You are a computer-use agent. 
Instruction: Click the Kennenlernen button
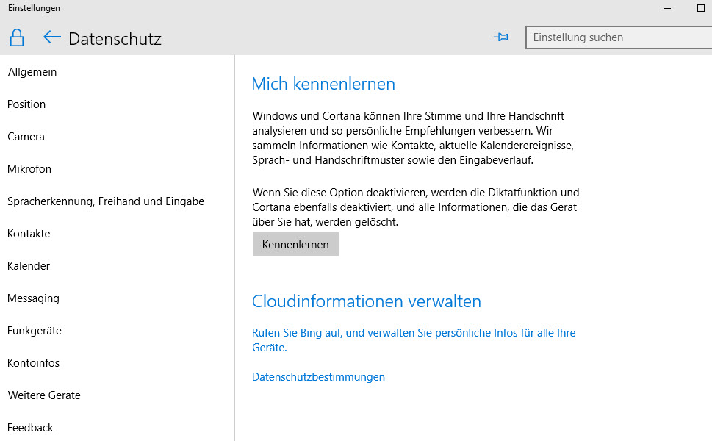coord(295,244)
